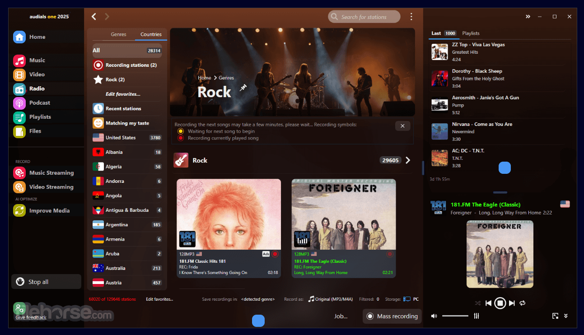Image resolution: width=584 pixels, height=335 pixels.
Task: Close the recording symbols notice
Action: pyautogui.click(x=402, y=126)
